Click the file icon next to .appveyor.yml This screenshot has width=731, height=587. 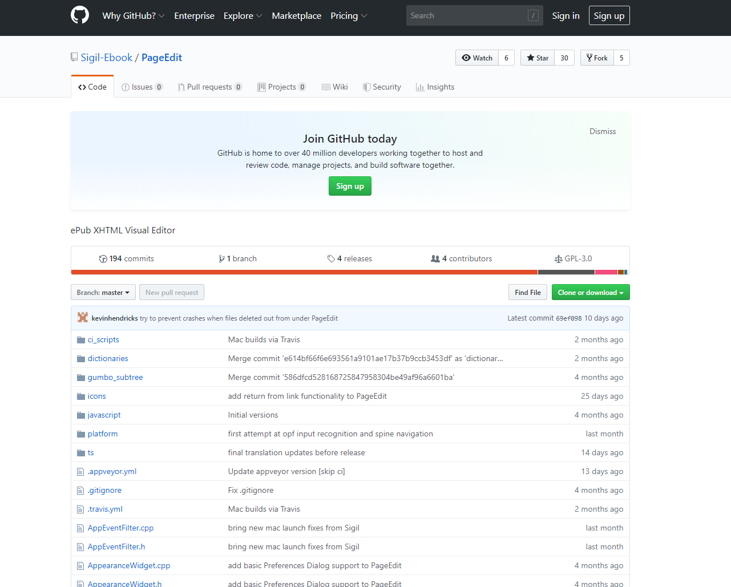80,472
